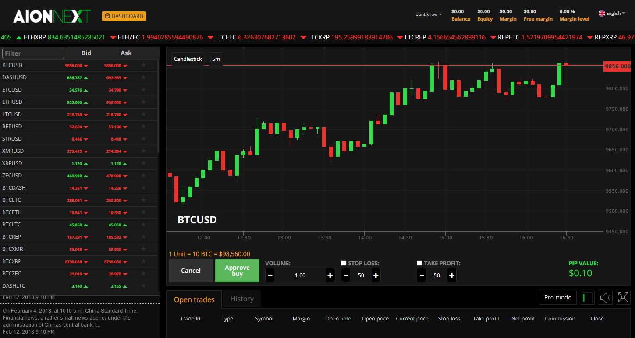This screenshot has width=635, height=338.
Task: Select the LTCUSD instrument row
Action: [x=79, y=114]
